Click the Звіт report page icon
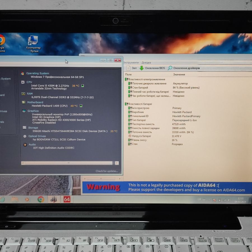252x252 pixels. [x=128, y=68]
